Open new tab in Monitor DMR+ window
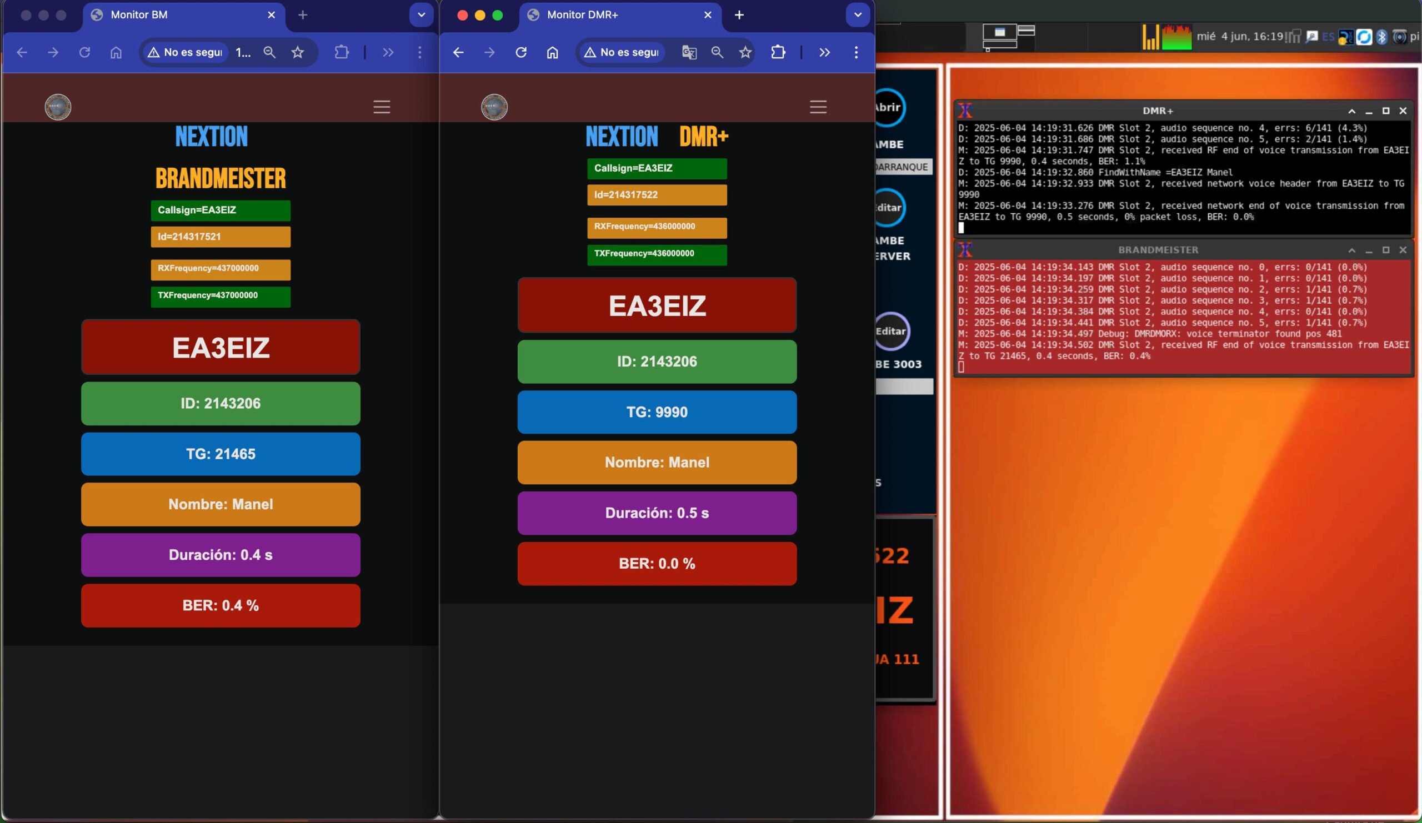Image resolution: width=1422 pixels, height=823 pixels. coord(739,15)
